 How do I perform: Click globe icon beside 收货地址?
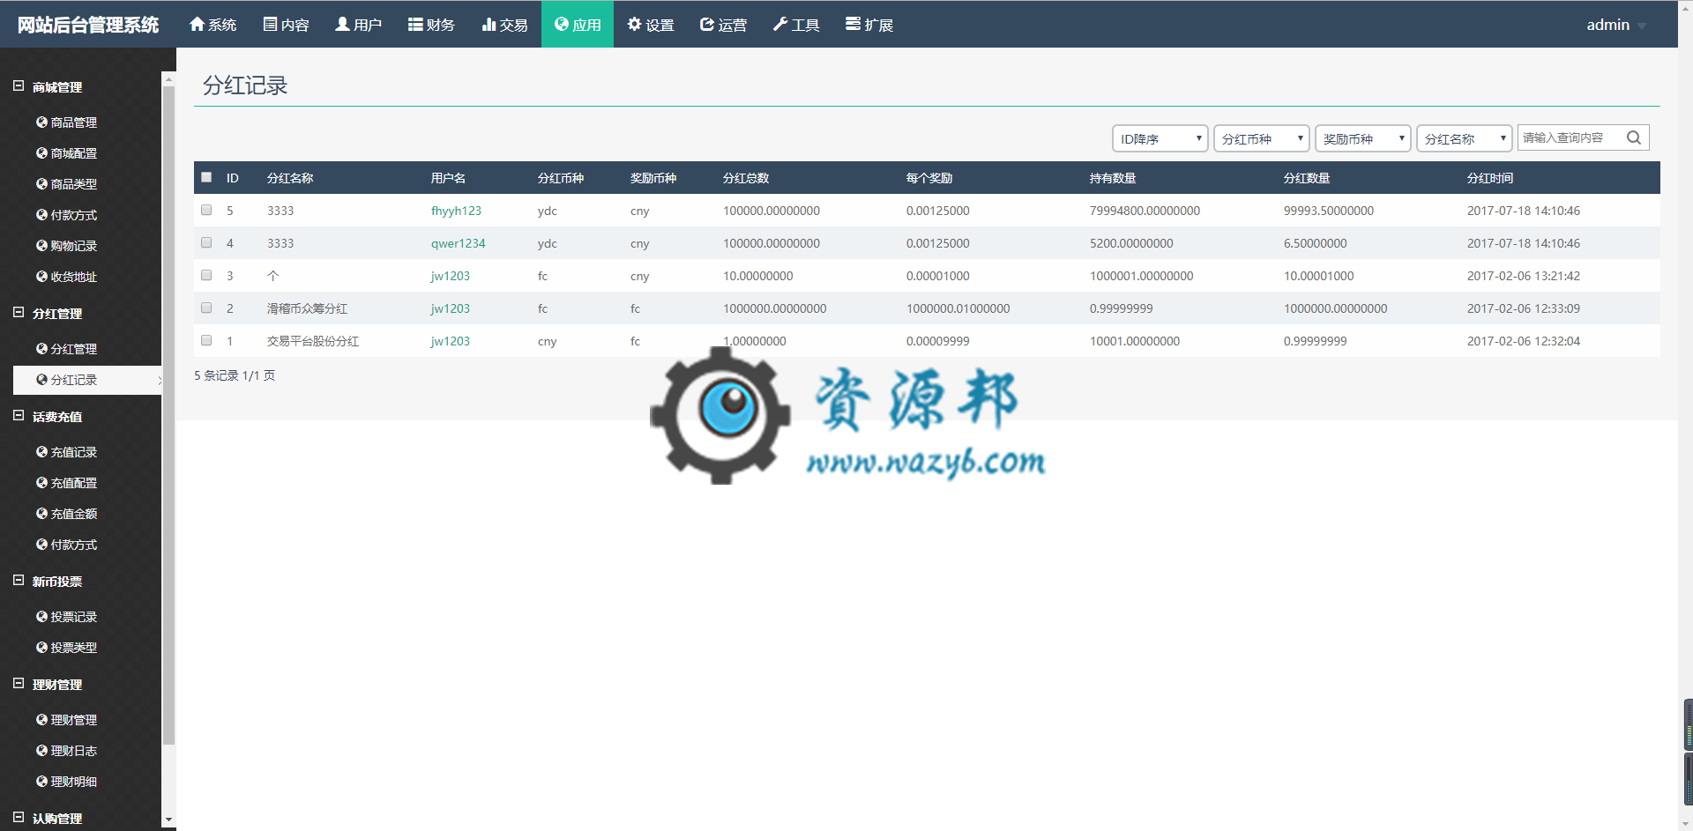coord(41,276)
